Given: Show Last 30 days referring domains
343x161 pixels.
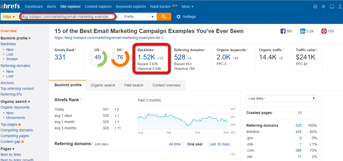Looking at the screenshot, I should pos(219,144).
